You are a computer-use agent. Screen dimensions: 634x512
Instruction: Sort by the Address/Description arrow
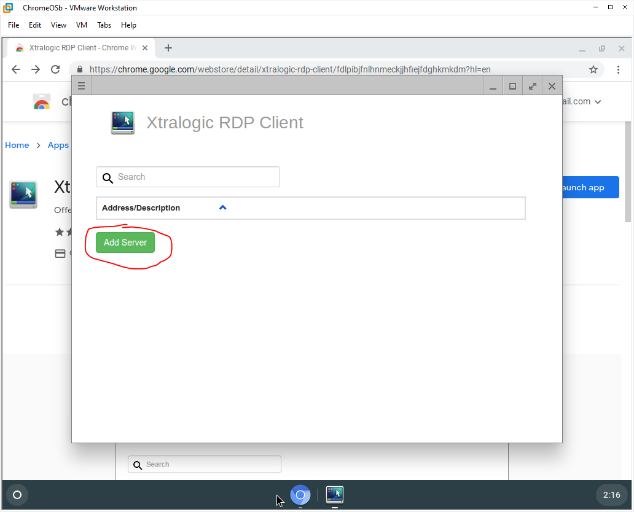click(223, 208)
